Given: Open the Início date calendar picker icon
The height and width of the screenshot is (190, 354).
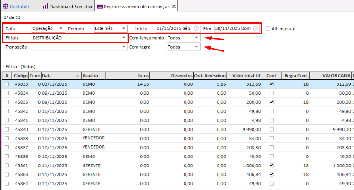Looking at the screenshot, I should click(x=196, y=29).
